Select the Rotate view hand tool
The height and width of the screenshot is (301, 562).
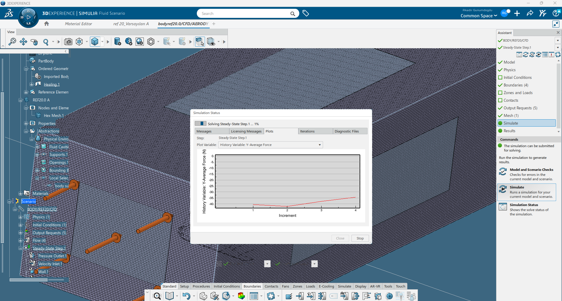[34, 42]
